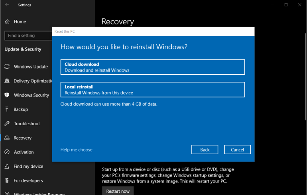This screenshot has height=196, width=307.
Task: Select the Activation sidebar entry
Action: 24,152
